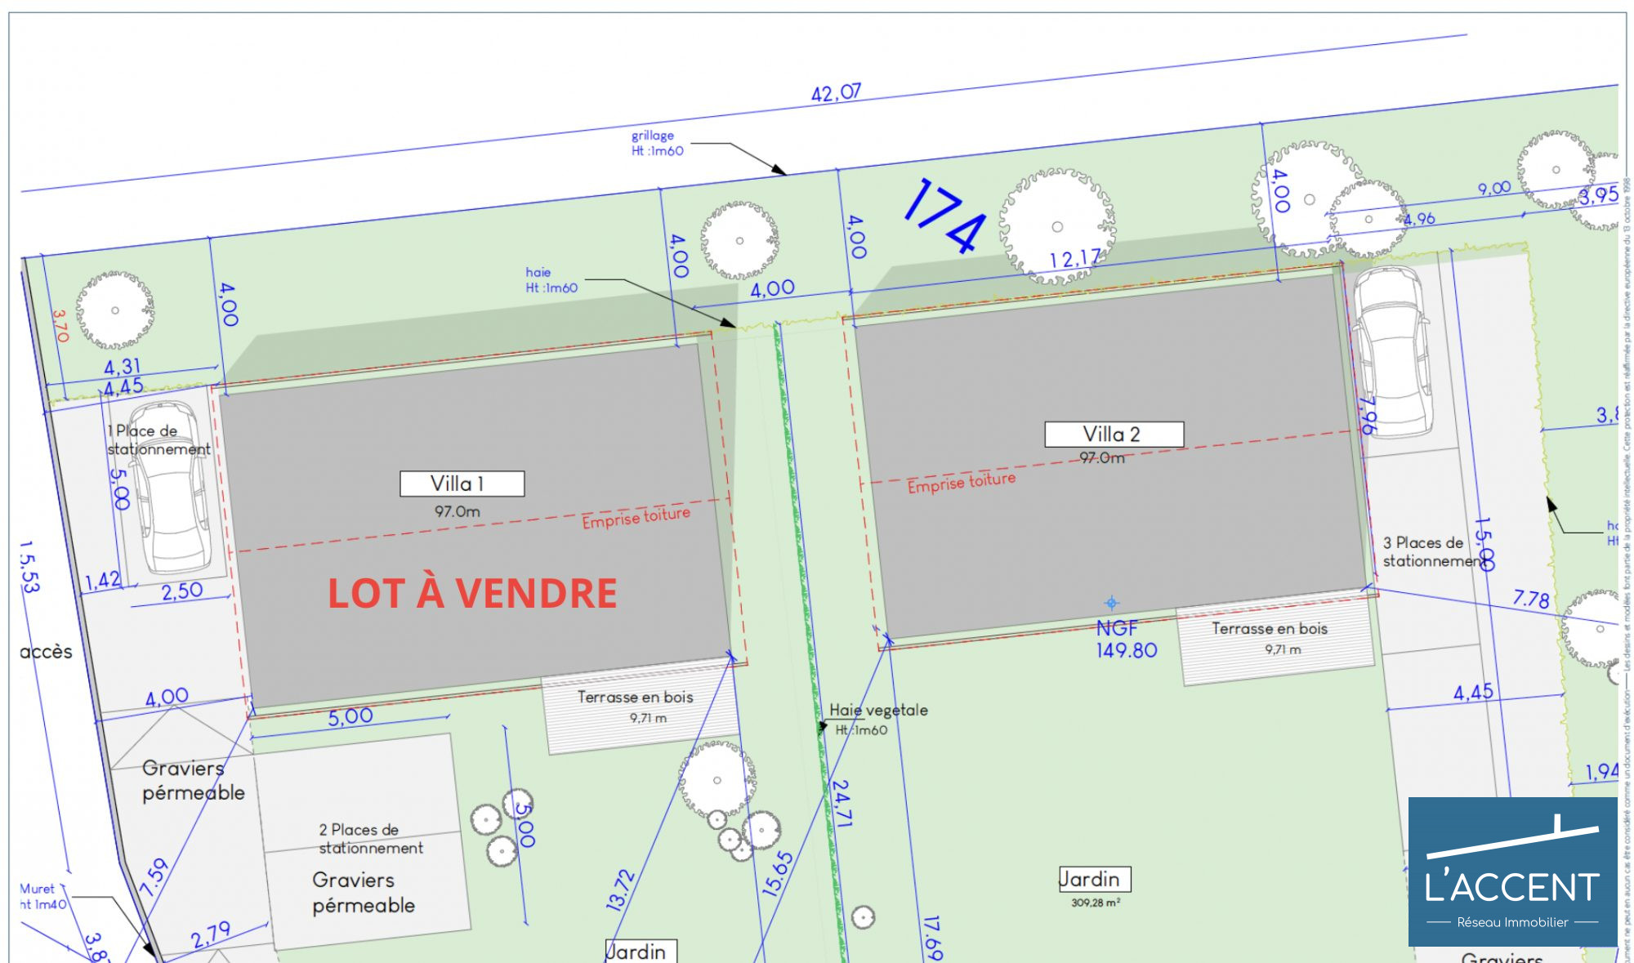Click the Villa 1 label box
1634x963 pixels.
pyautogui.click(x=462, y=484)
